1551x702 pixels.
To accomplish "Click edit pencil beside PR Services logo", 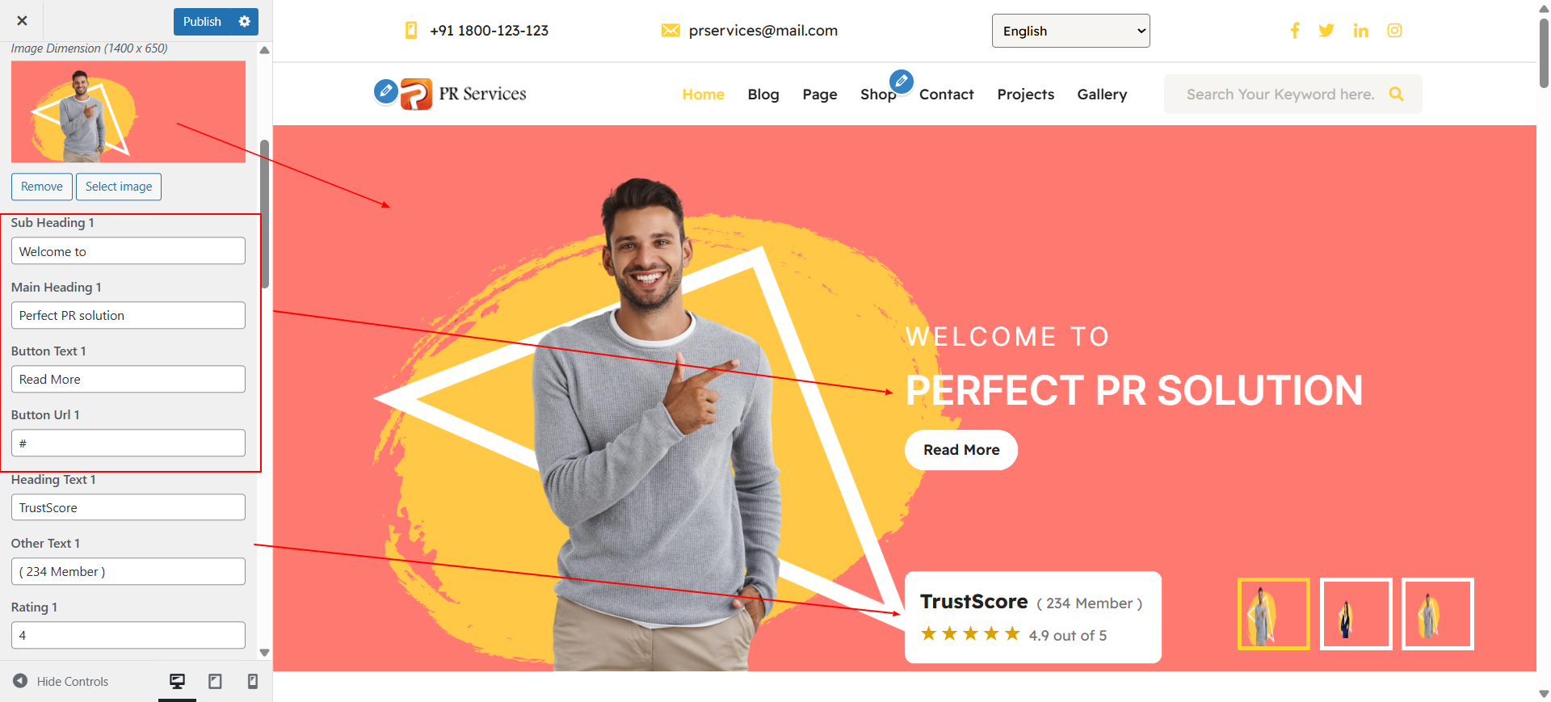I will 386,91.
